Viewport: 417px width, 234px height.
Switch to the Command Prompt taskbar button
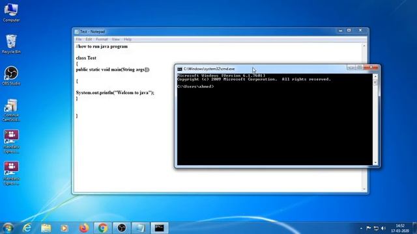[160, 228]
